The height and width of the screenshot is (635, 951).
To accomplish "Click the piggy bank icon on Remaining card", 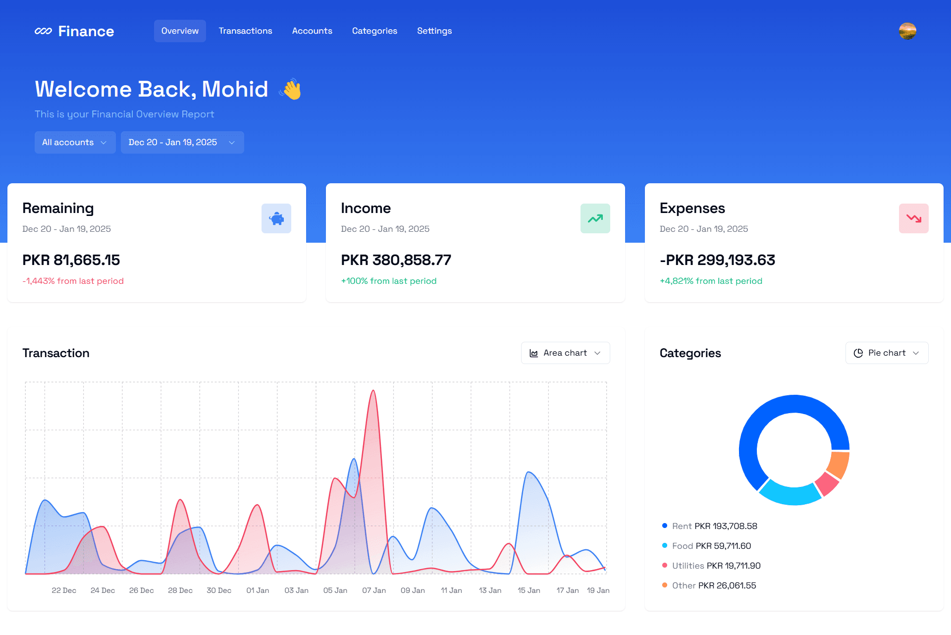I will [x=276, y=218].
